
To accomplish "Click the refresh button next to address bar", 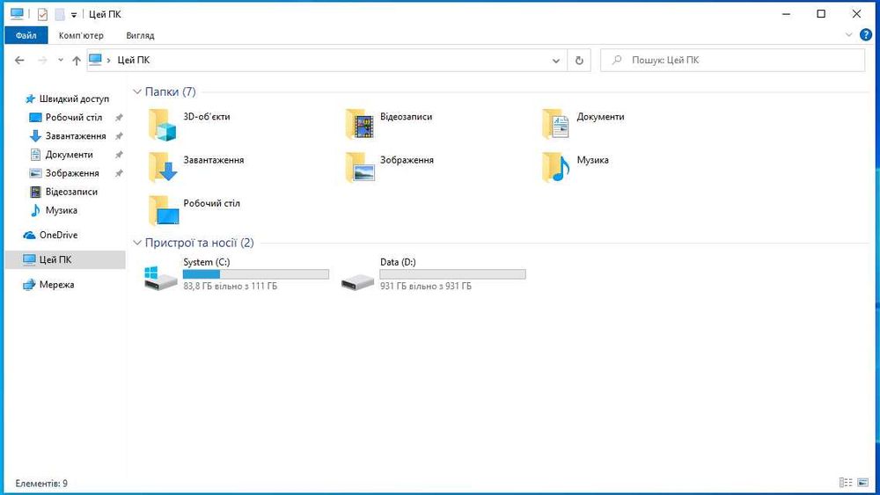I will click(x=579, y=60).
